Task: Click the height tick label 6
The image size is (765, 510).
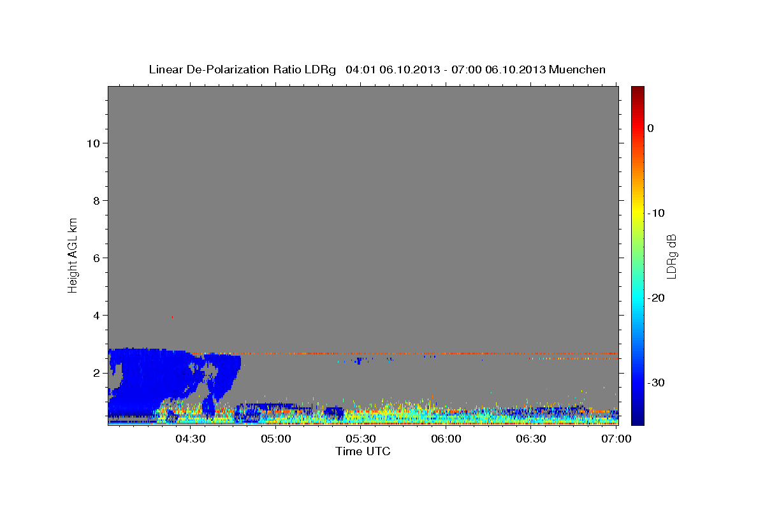Action: 96,258
